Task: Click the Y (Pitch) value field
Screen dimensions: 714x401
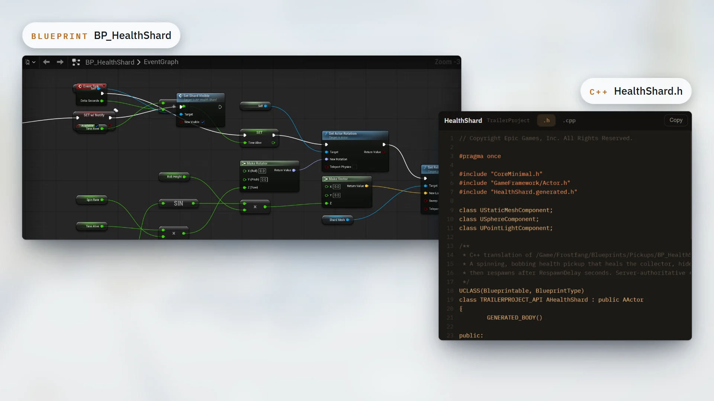Action: [264, 180]
